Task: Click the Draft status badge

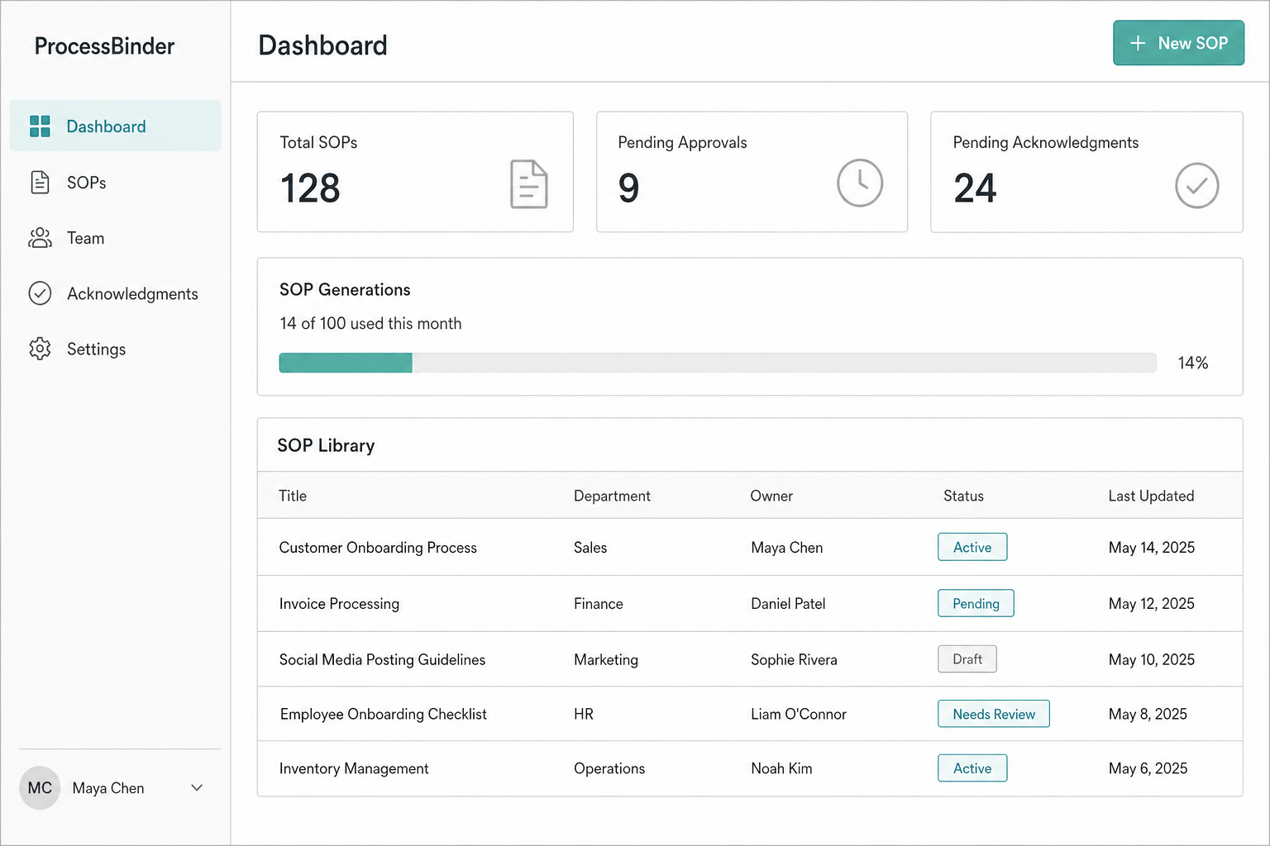Action: (x=967, y=659)
